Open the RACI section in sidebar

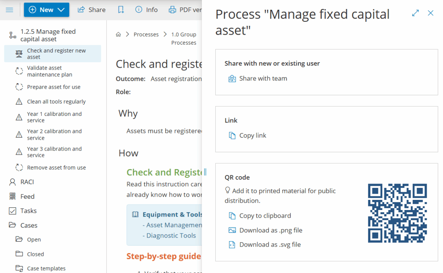[x=27, y=182]
